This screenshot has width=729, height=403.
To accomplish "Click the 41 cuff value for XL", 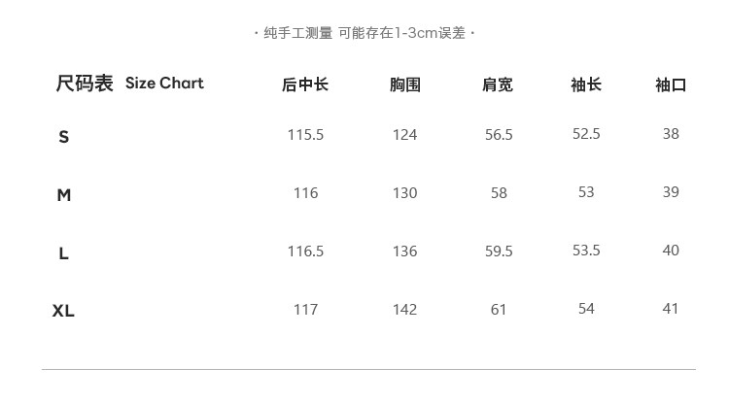I will point(671,309).
